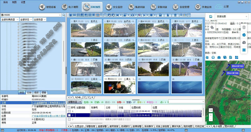Click the camera snapshot icon below vehicle status
This screenshot has height=132, width=251.
click(219, 57)
